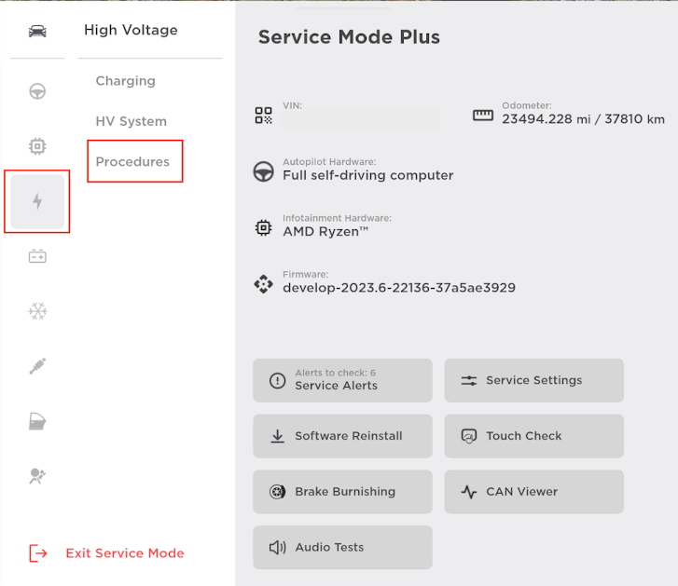This screenshot has width=678, height=586.
Task: Click the High Voltage lightning bolt icon
Action: click(37, 201)
